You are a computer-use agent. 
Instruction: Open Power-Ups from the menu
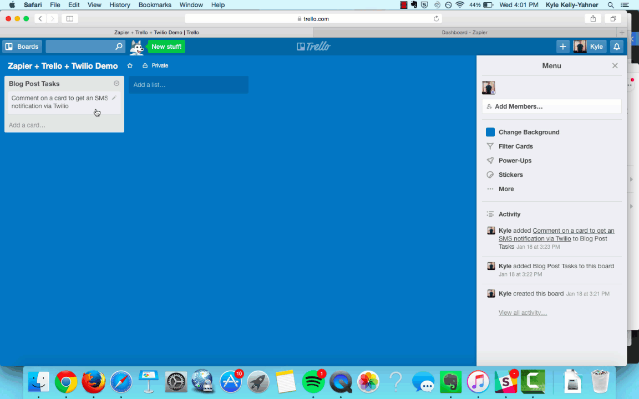[515, 160]
